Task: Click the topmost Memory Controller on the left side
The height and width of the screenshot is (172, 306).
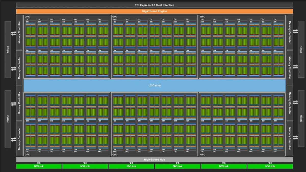Action: [19, 32]
